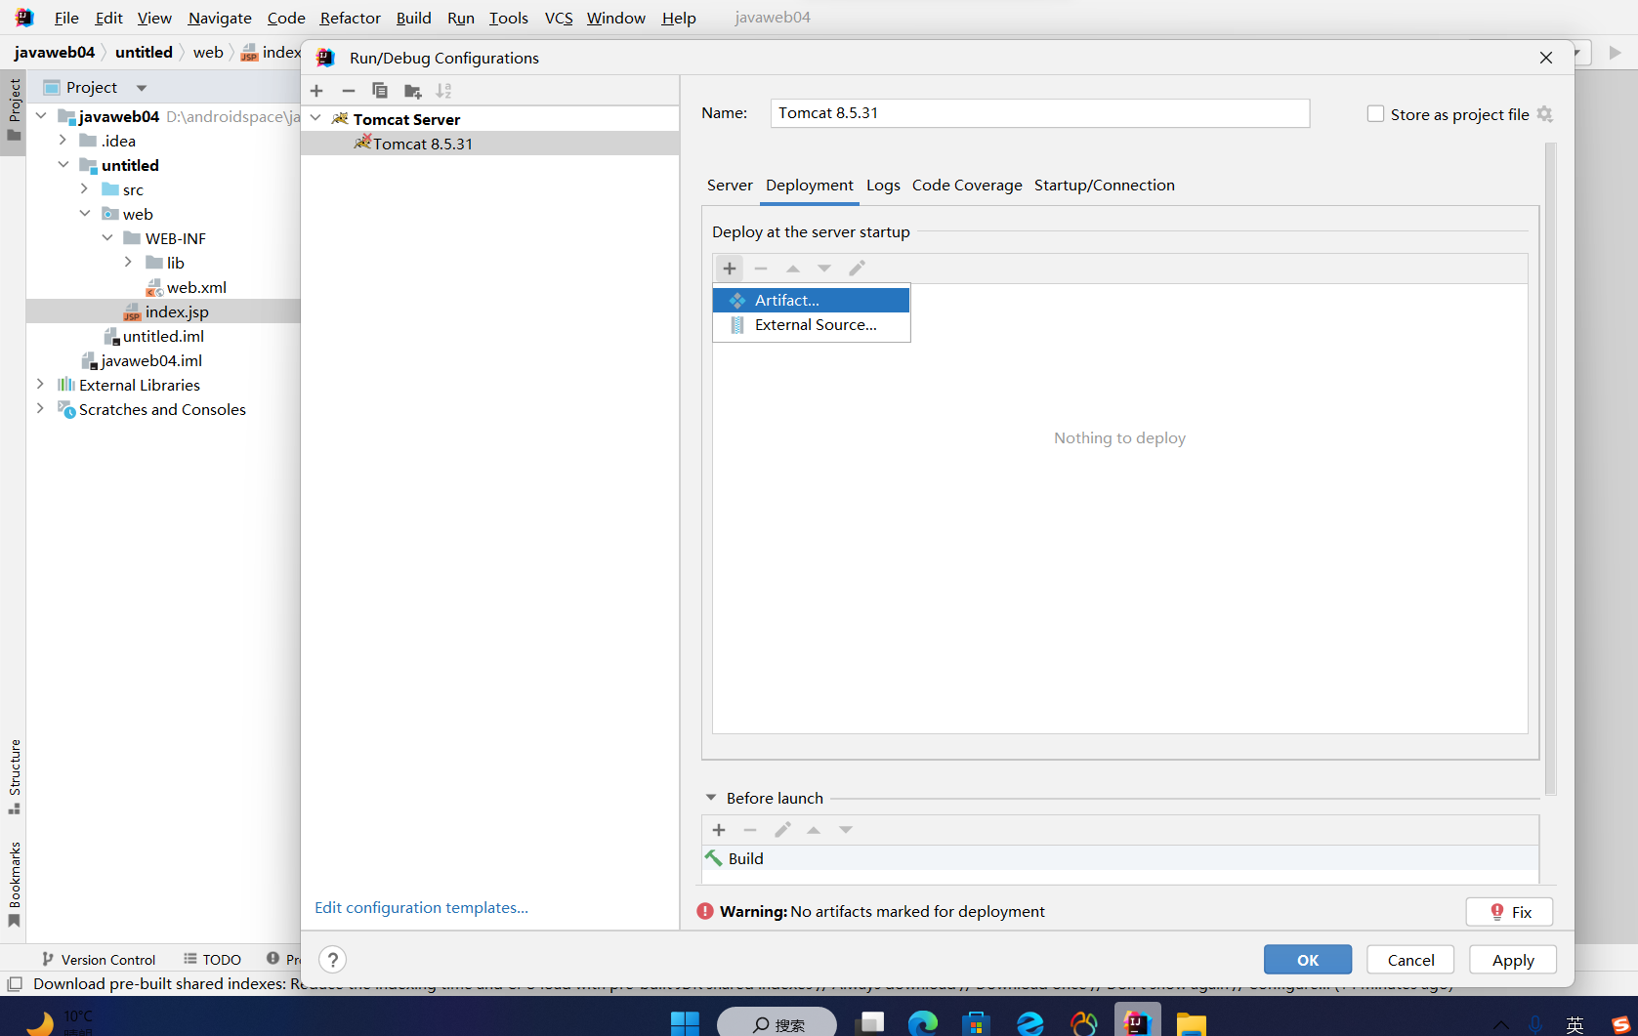1638x1036 pixels.
Task: Click the OK button
Action: (1308, 960)
